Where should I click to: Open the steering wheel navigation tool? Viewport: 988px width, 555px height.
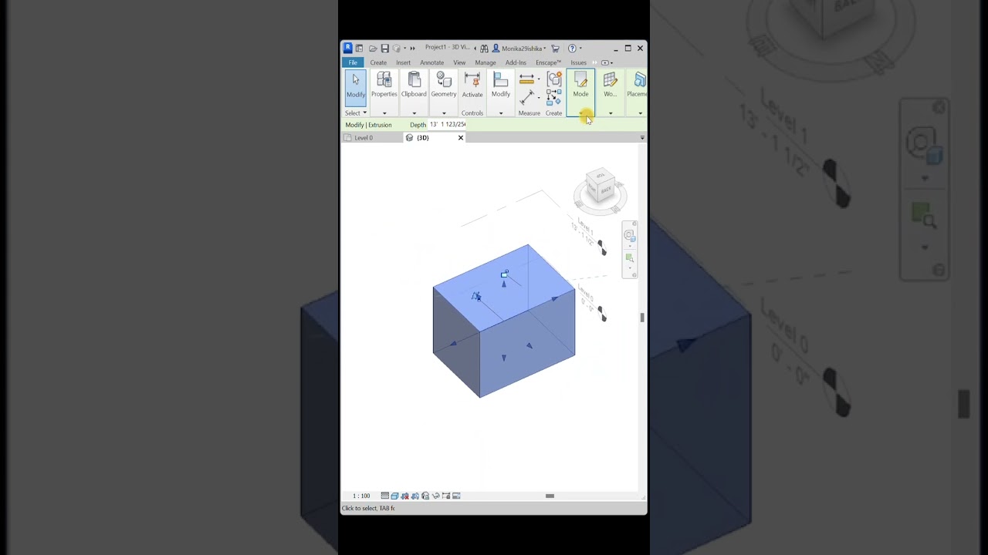[629, 235]
